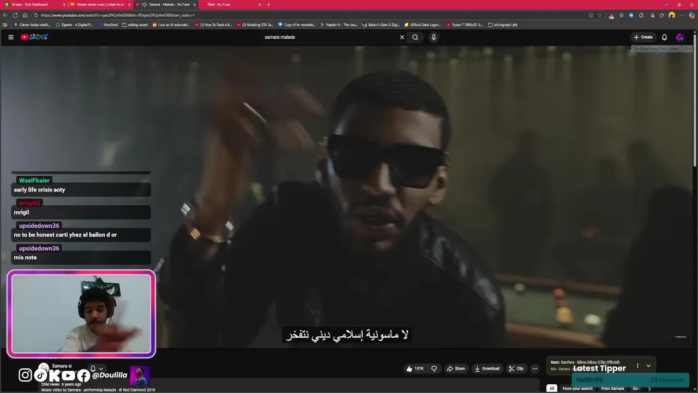This screenshot has height=393, width=698.
Task: Open YouTube notifications bell
Action: click(x=664, y=37)
